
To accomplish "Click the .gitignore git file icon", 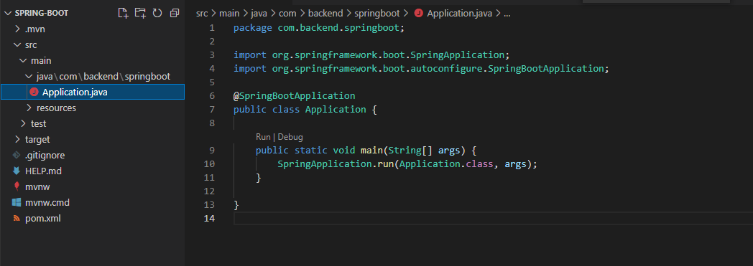I will click(x=17, y=156).
